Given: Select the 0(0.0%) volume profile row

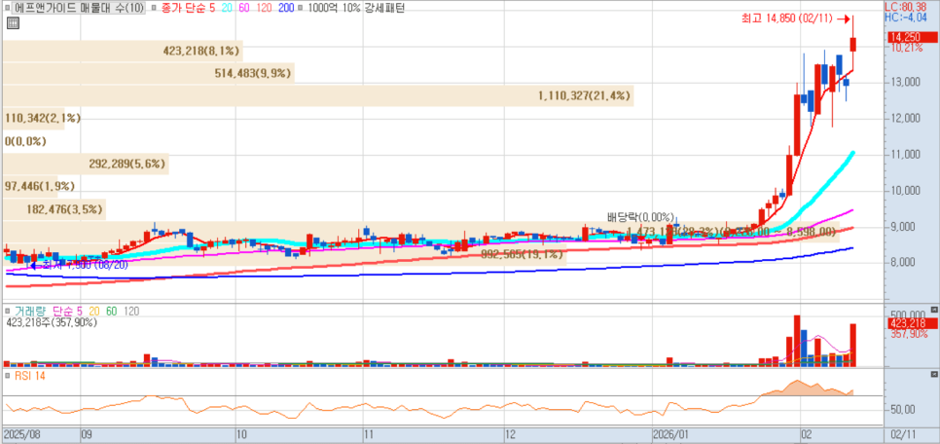Looking at the screenshot, I should [25, 141].
